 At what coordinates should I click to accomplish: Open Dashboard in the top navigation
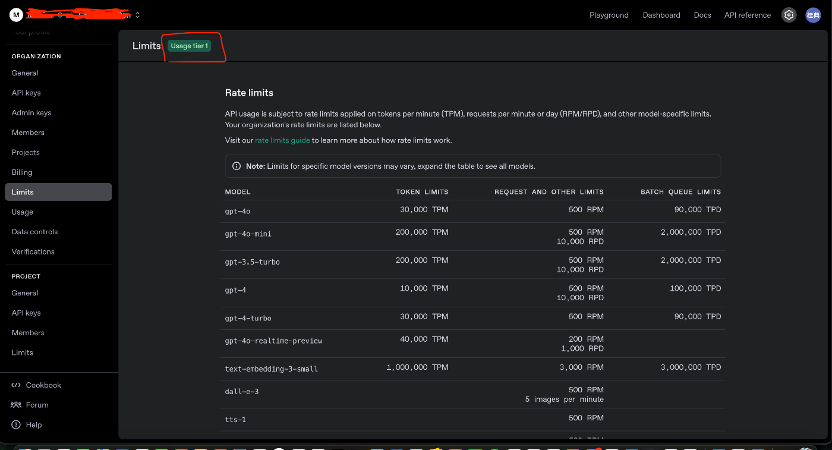(661, 15)
